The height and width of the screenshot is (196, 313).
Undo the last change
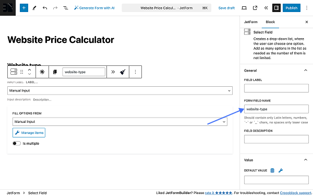pyautogui.click(x=45, y=8)
